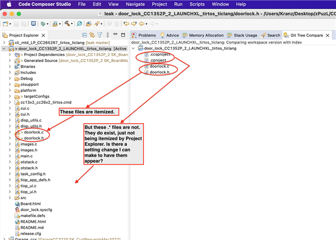
Task: Click the Apple menu logo
Action: click(x=9, y=4)
